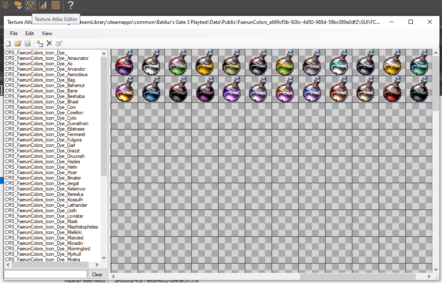Select CRS_FaerunColors_Icon_Dye_Amaunator entry
This screenshot has width=442, height=283.
click(x=47, y=58)
